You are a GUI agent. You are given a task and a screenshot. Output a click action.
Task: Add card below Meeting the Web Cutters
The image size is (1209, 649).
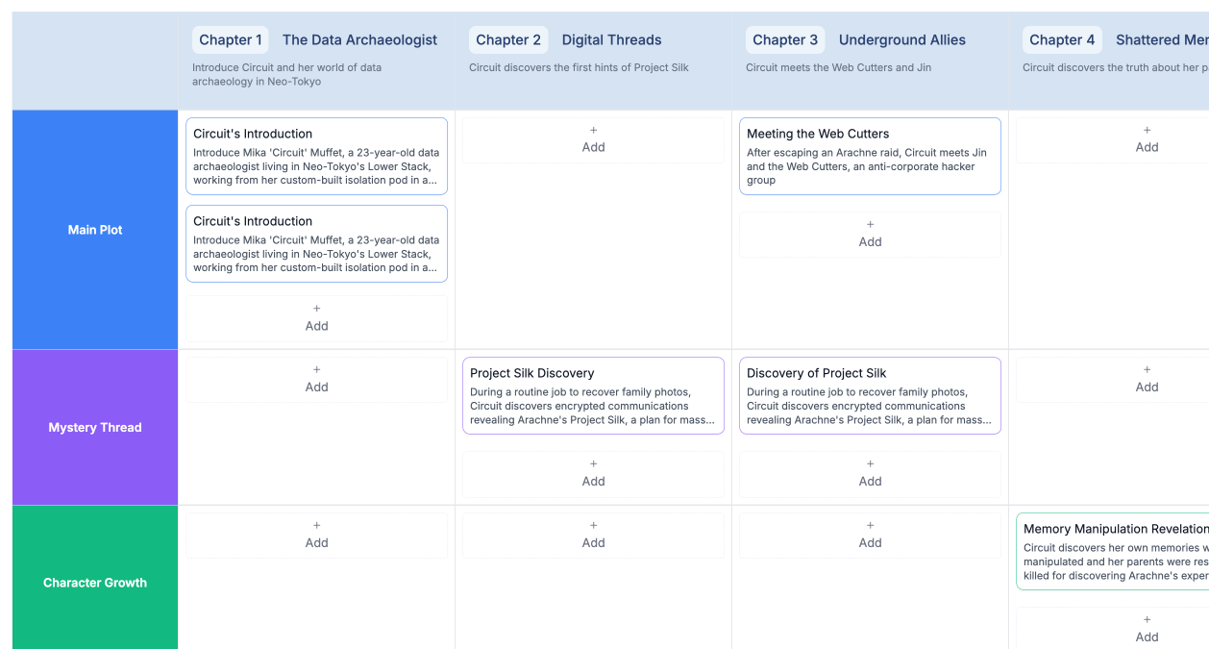(x=870, y=234)
